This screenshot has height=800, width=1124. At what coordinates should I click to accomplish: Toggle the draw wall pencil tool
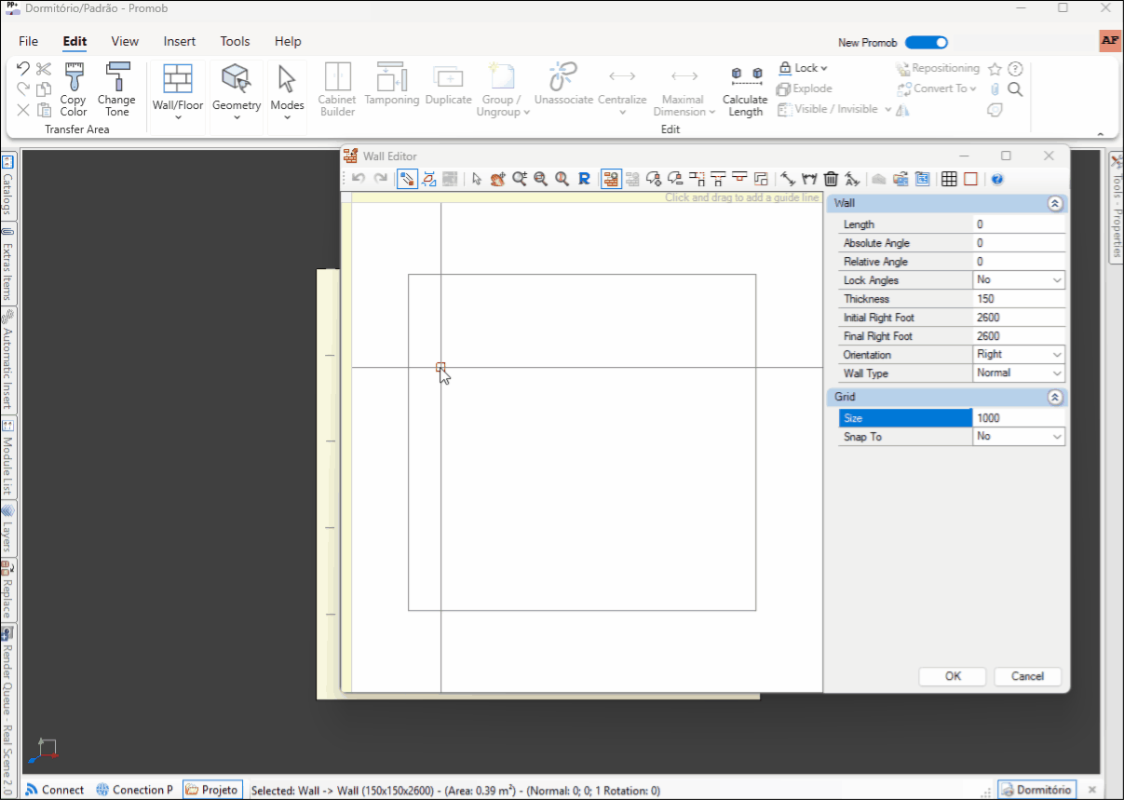[407, 179]
